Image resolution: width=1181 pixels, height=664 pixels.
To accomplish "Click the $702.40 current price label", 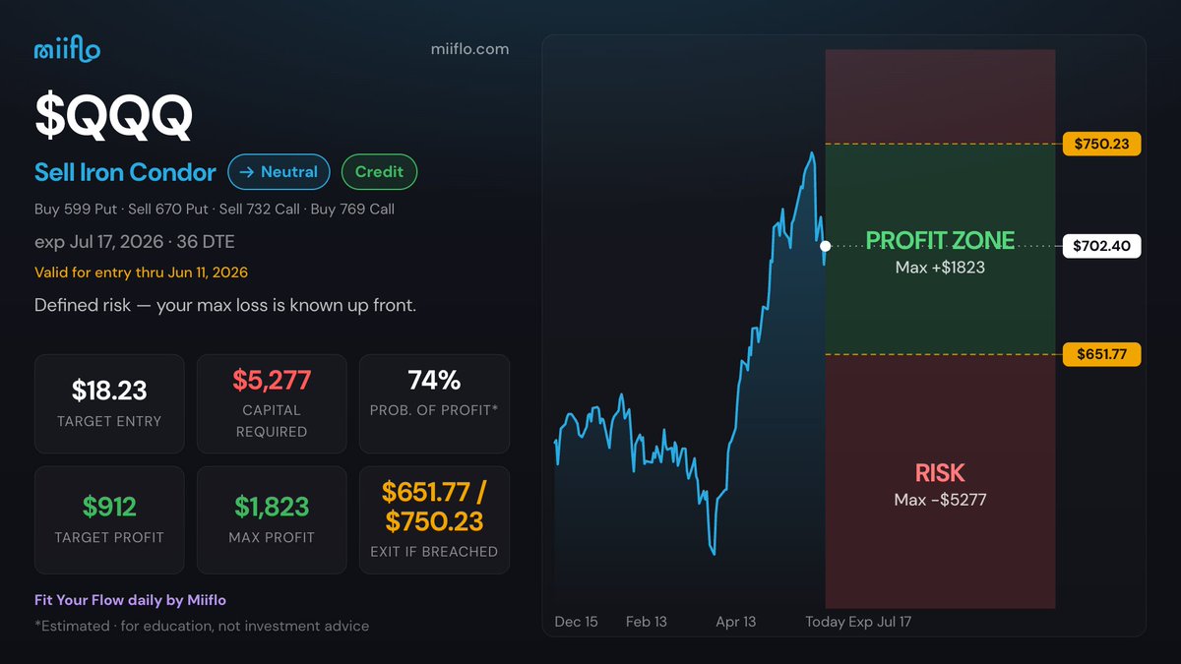I will click(x=1101, y=246).
